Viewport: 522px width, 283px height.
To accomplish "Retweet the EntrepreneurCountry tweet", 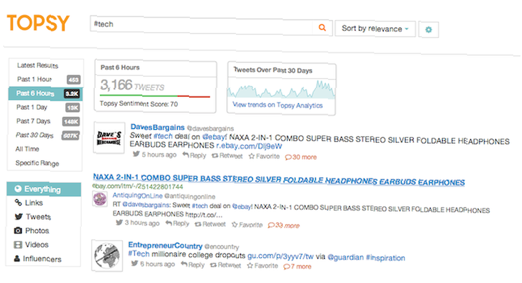I will click(x=226, y=265).
